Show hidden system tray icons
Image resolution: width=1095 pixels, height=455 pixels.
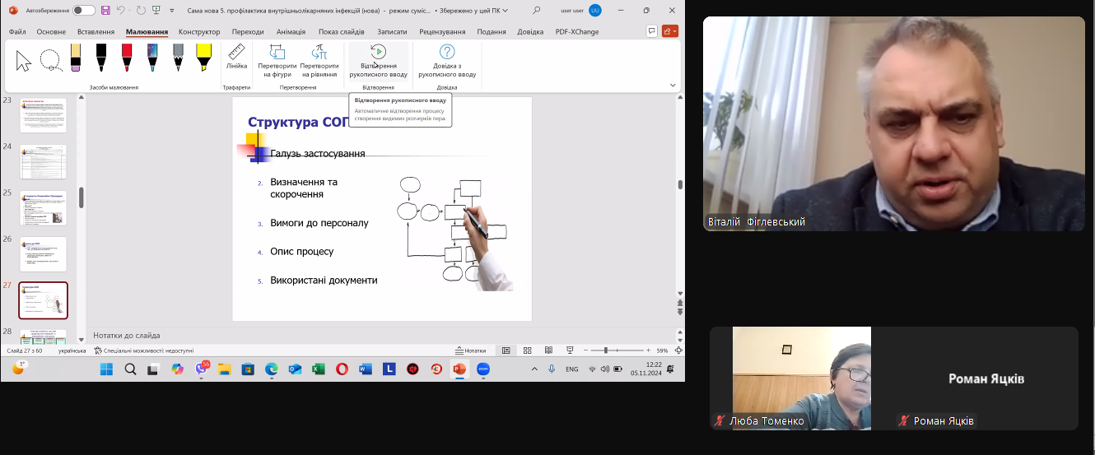tap(534, 369)
